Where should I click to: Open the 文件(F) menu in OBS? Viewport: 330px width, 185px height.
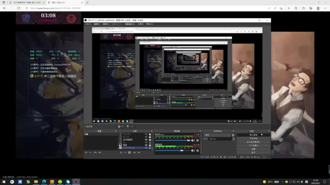[88, 24]
